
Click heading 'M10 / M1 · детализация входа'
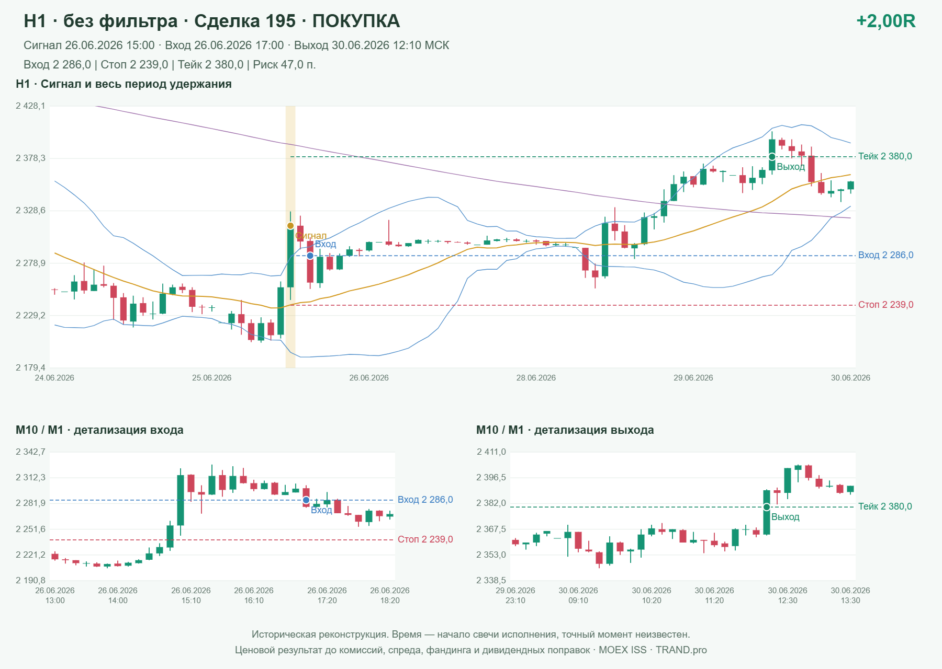(99, 430)
